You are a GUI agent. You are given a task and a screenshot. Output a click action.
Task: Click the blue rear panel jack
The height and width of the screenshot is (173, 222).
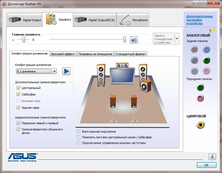click(x=206, y=49)
